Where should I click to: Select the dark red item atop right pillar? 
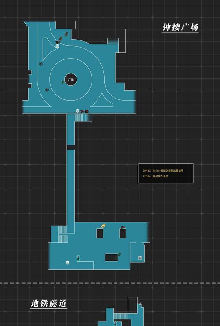pyautogui.click(x=123, y=227)
